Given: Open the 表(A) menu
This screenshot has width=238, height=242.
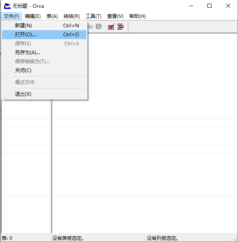Looking at the screenshot, I should point(52,16).
